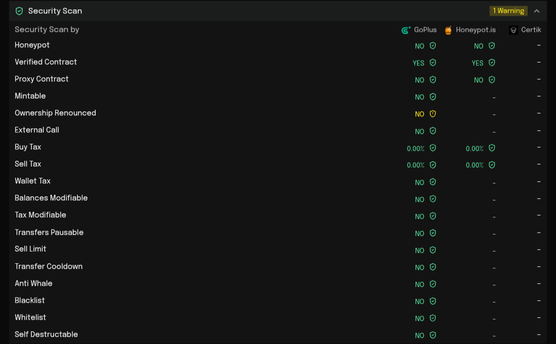556x344 pixels.
Task: Click the Security Scan title text
Action: 55,11
